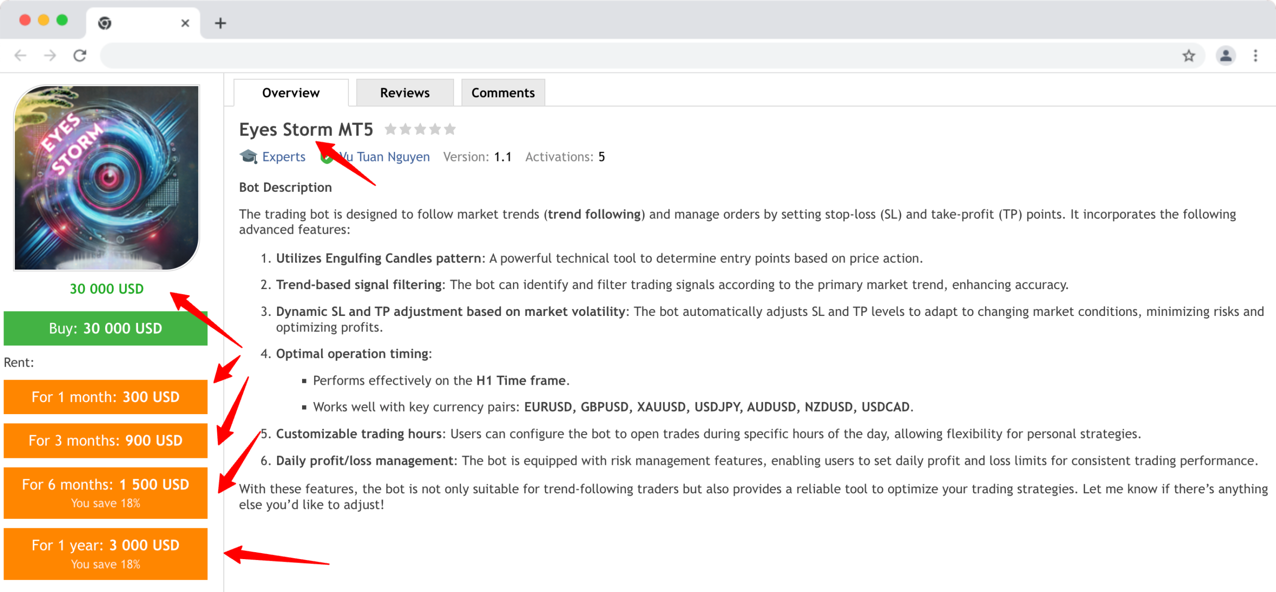Click the Eyes Storm MT5 title
Image resolution: width=1276 pixels, height=592 pixels.
point(306,130)
